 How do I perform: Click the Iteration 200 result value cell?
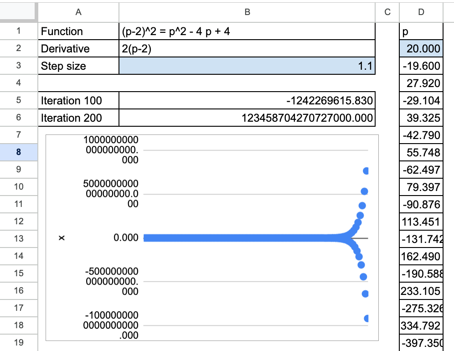pos(247,118)
